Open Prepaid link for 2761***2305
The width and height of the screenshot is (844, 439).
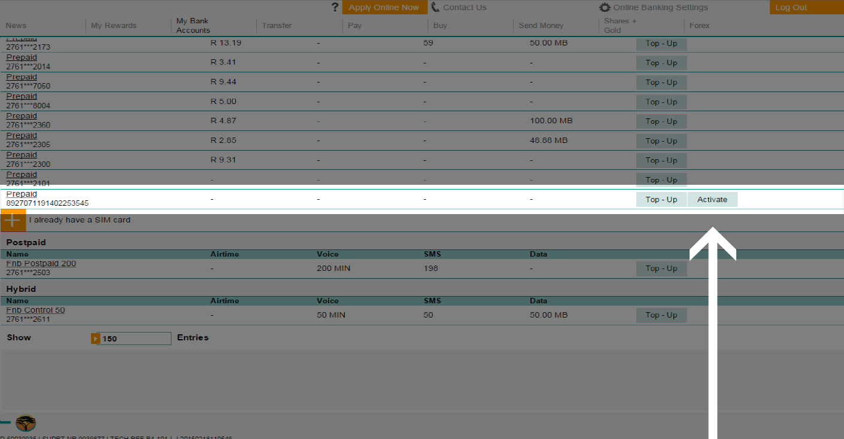(22, 136)
